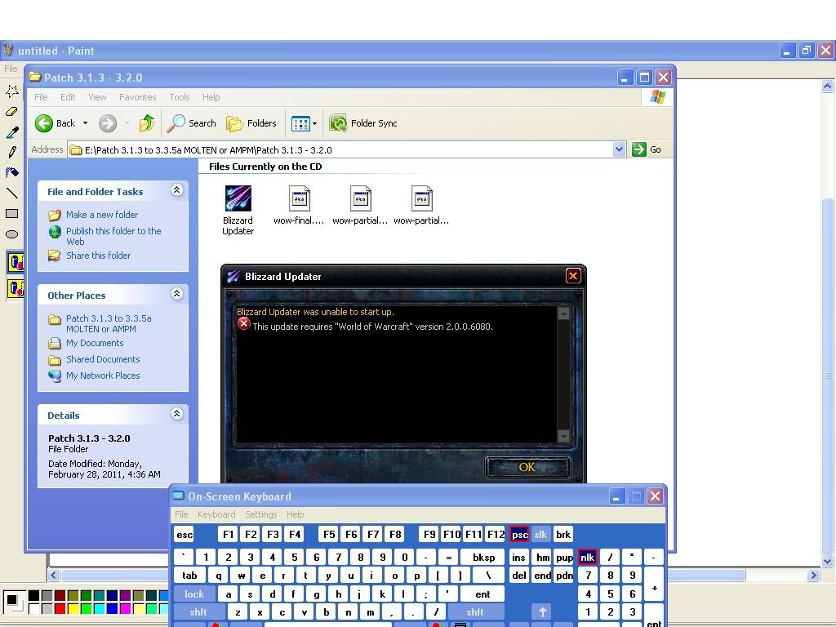836x627 pixels.
Task: Click the bksp key on On-Screen Keyboard
Action: pyautogui.click(x=483, y=558)
